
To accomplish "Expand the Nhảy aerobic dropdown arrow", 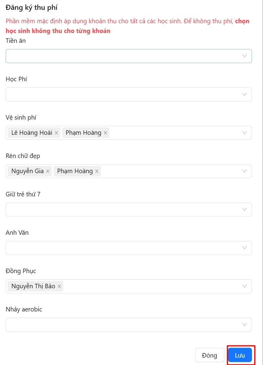I will tap(245, 325).
